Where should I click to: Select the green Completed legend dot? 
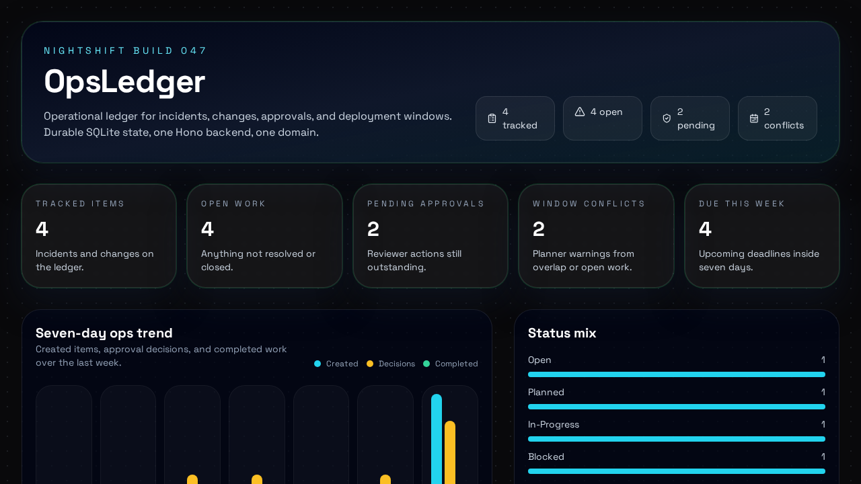coord(426,363)
